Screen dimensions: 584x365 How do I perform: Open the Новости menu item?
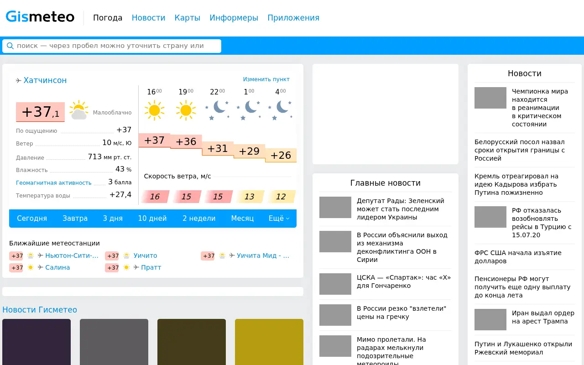point(148,18)
